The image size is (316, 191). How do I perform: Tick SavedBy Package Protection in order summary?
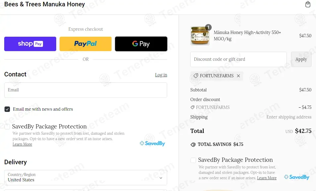[193, 160]
